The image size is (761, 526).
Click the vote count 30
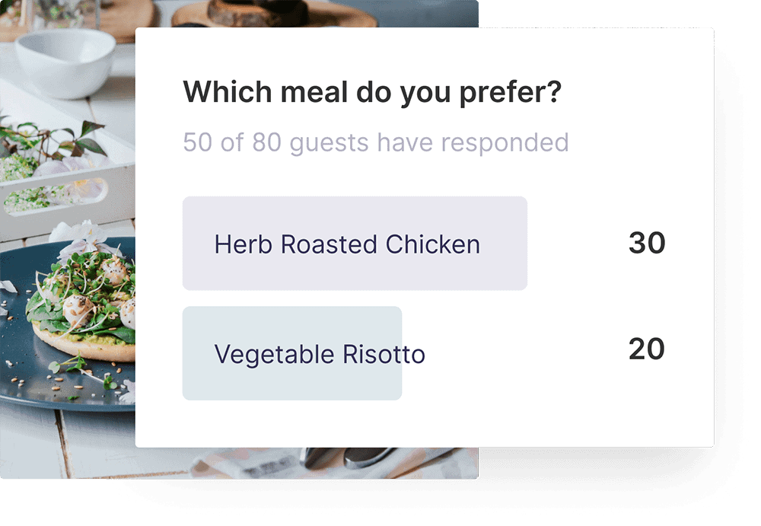point(647,244)
